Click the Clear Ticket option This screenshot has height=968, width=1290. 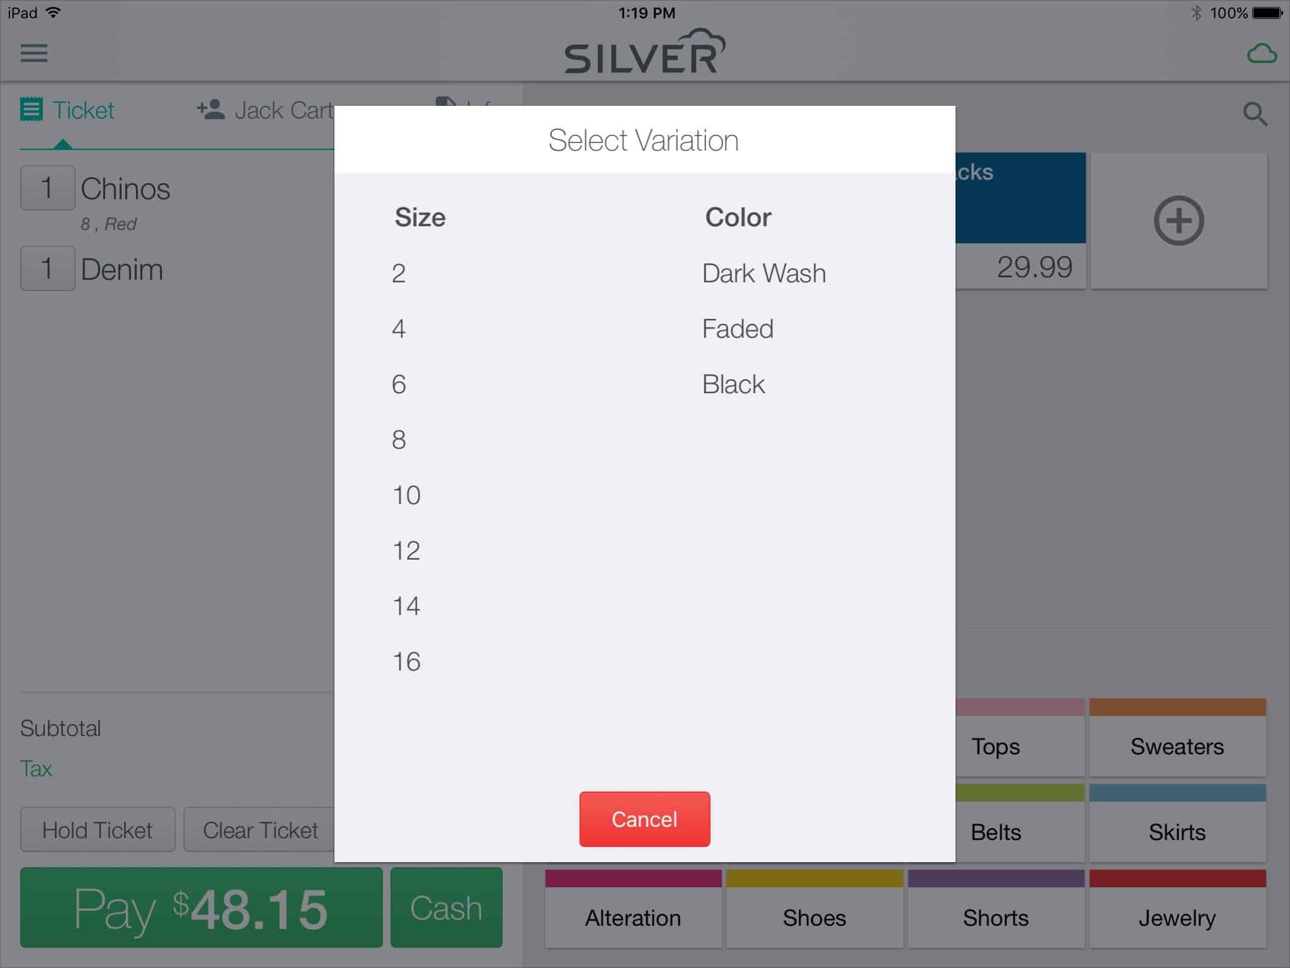tap(259, 829)
